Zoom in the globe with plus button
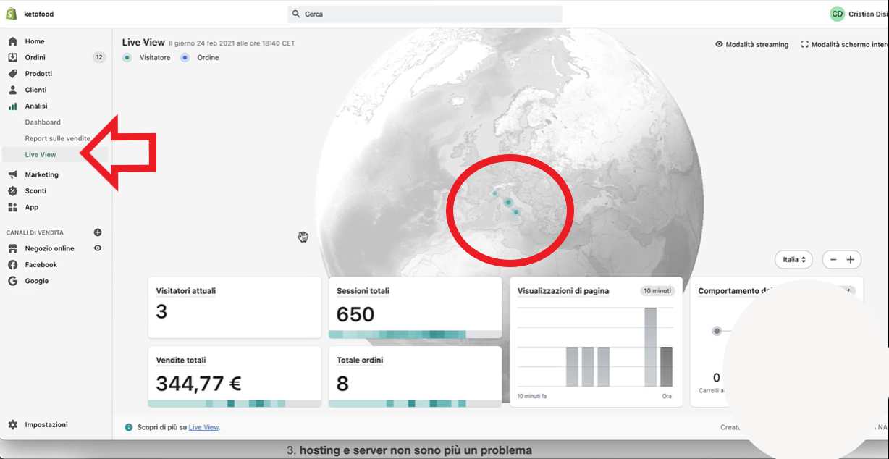Screen dimensions: 889x459 (851, 259)
